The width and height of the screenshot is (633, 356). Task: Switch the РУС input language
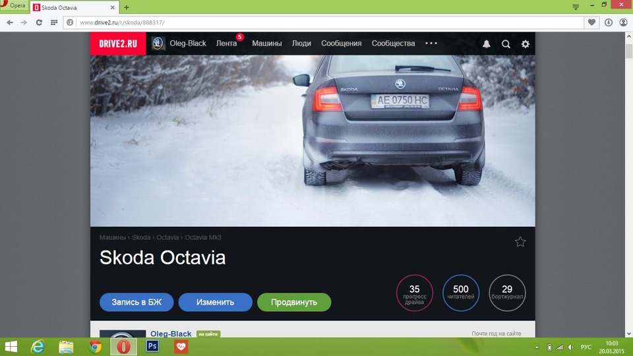586,347
